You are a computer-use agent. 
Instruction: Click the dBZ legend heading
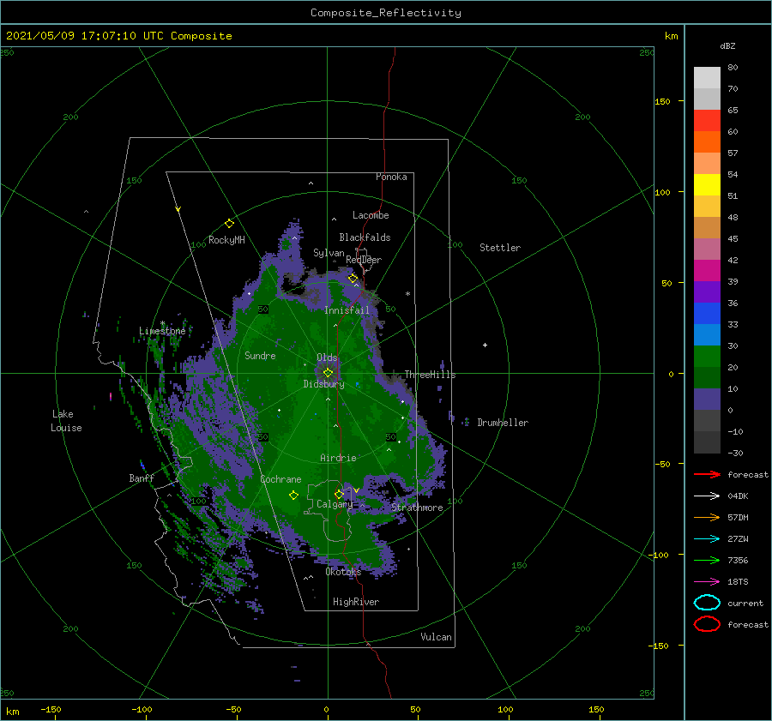click(x=727, y=45)
